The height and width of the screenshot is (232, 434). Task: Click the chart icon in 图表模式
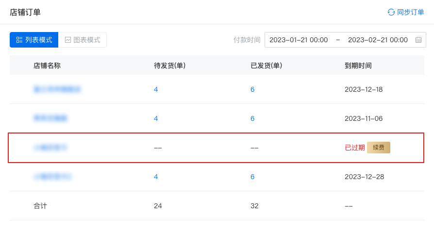(68, 40)
